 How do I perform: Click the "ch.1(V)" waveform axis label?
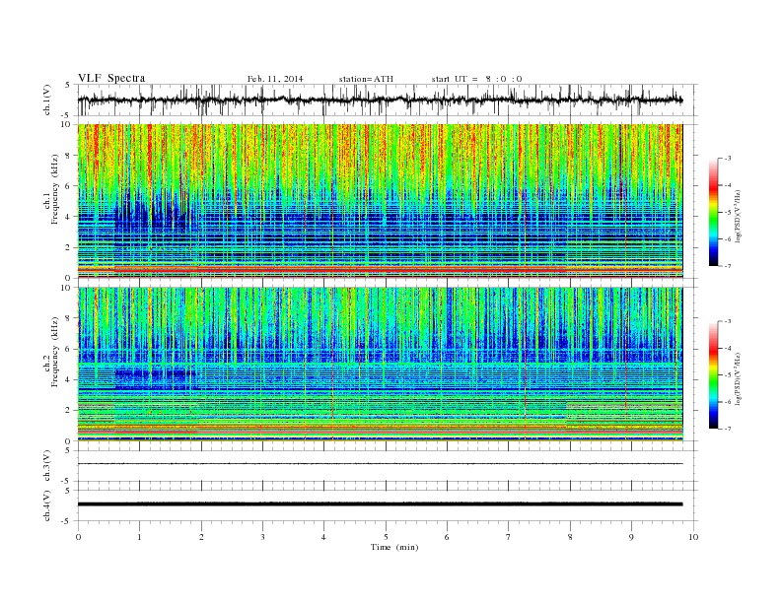point(47,100)
